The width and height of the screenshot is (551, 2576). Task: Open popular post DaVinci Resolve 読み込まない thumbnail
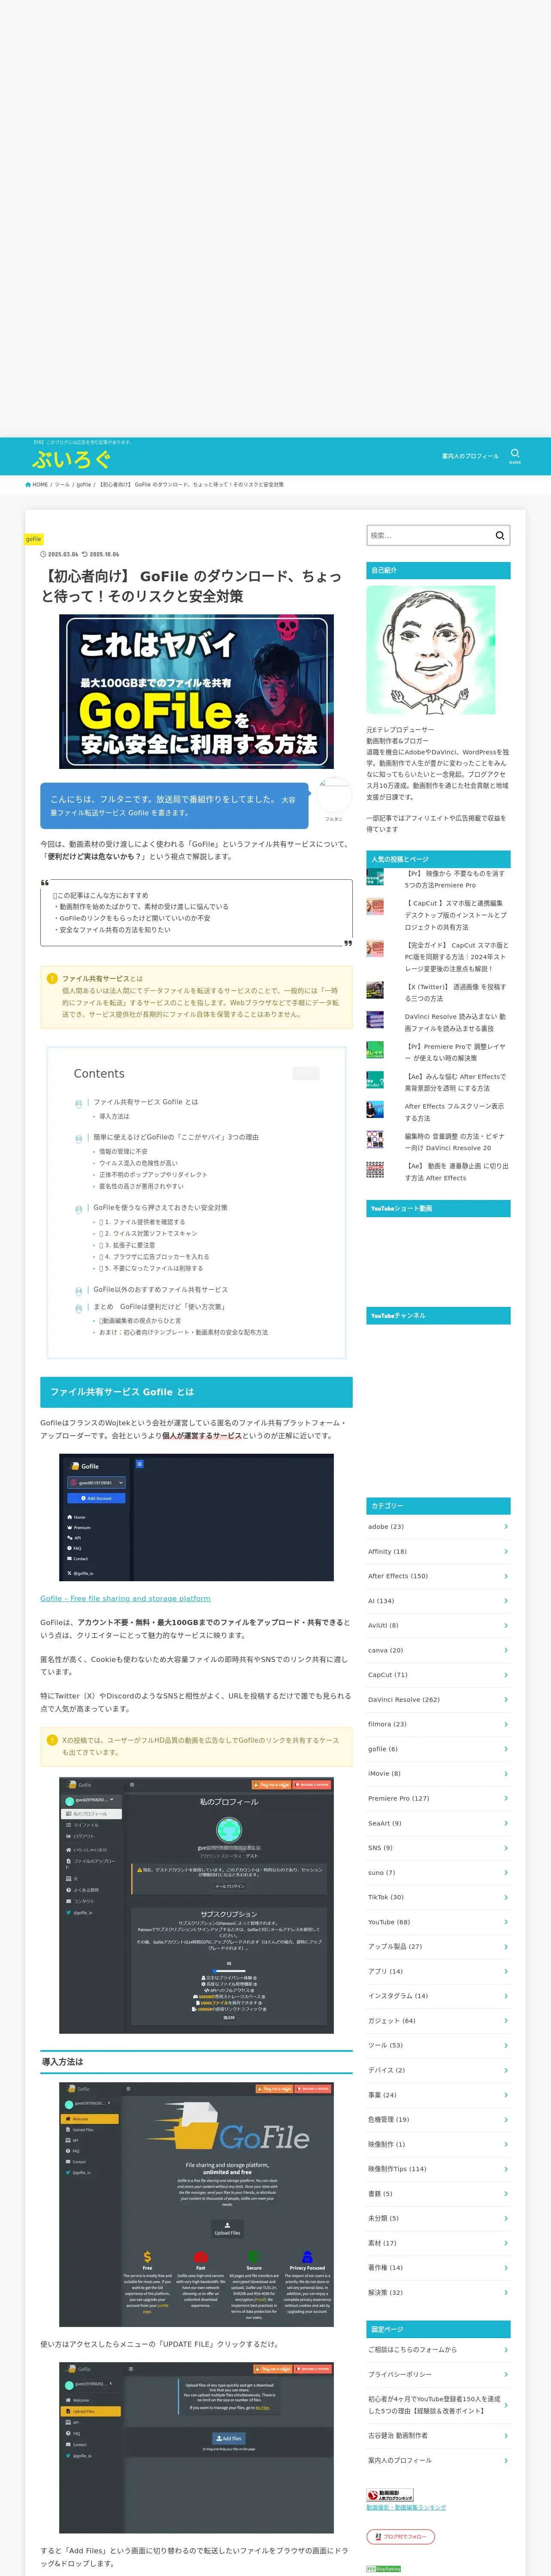tap(375, 1020)
